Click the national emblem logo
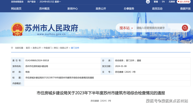 (x=17, y=29)
